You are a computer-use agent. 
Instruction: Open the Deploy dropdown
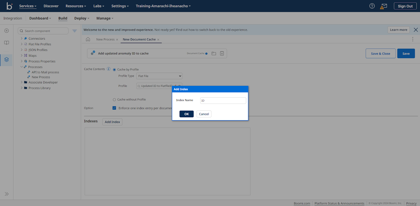(x=82, y=18)
